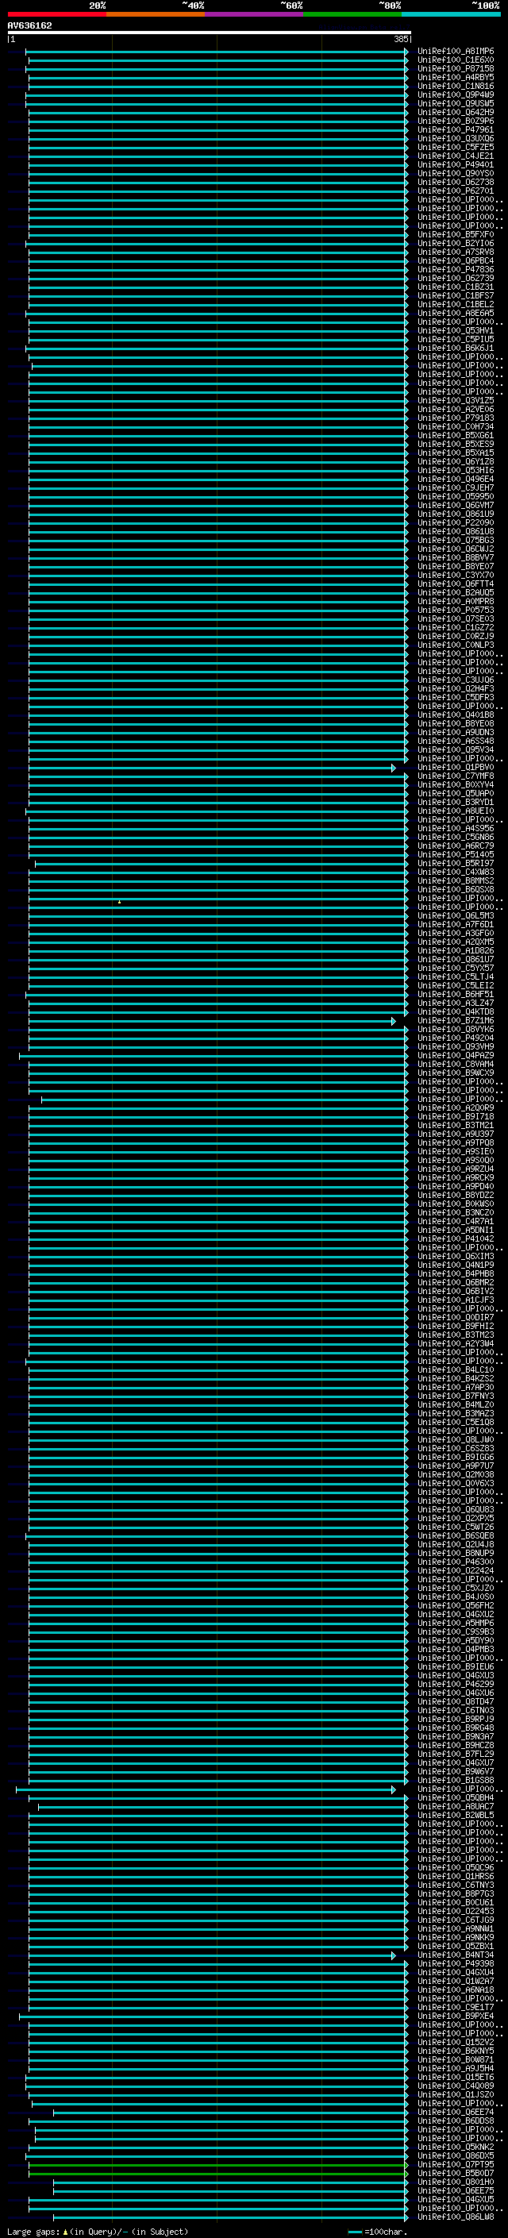Screen dimensions: 508x2238
Task: Select the UniRef100_A8UAC7 label
Action: coord(456,1806)
